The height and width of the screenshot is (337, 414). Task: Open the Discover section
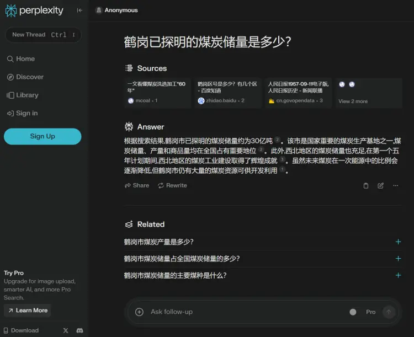25,77
